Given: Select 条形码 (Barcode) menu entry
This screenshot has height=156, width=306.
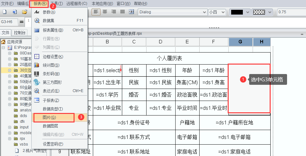Looking at the screenshot, I should coord(51,74).
